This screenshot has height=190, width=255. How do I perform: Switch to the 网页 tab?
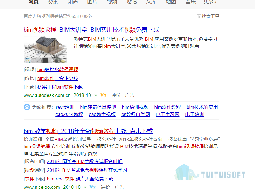coord(33,2)
